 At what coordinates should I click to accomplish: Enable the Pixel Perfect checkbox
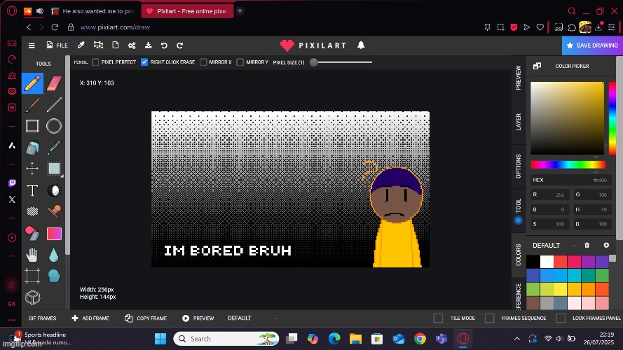pyautogui.click(x=96, y=62)
